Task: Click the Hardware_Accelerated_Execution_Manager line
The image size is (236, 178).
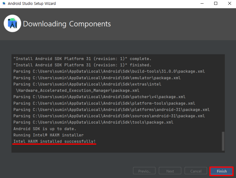Action: [x=78, y=90]
